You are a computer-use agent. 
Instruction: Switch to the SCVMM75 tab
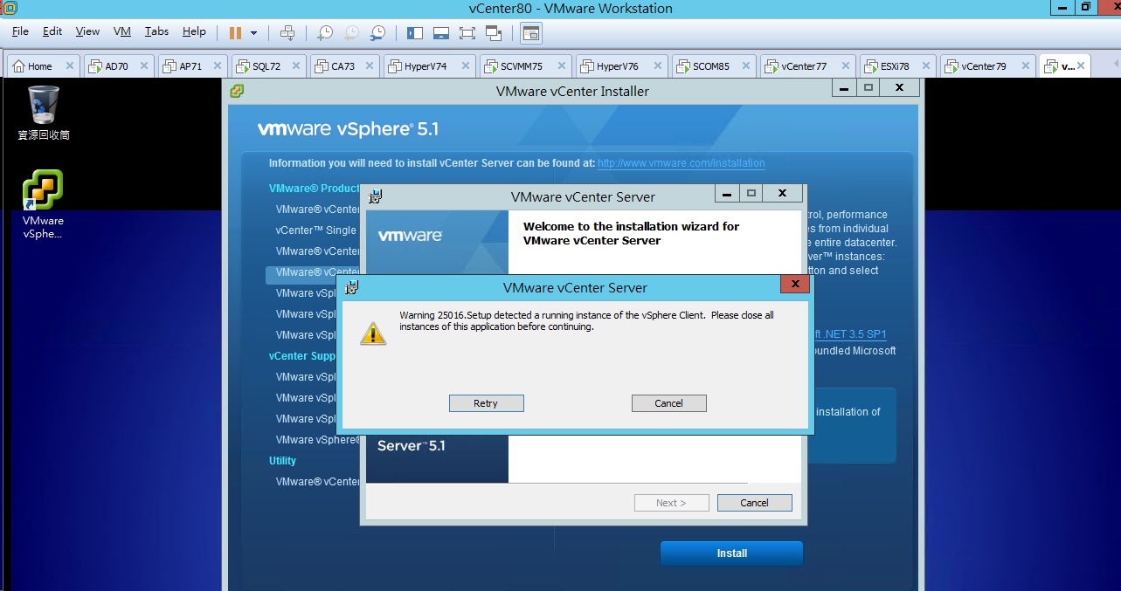(522, 66)
